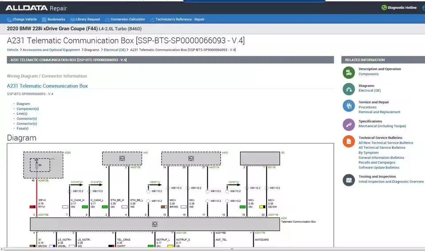This screenshot has width=425, height=251.
Task: Open Electrical (OE) in Related Information
Action: tap(369, 91)
